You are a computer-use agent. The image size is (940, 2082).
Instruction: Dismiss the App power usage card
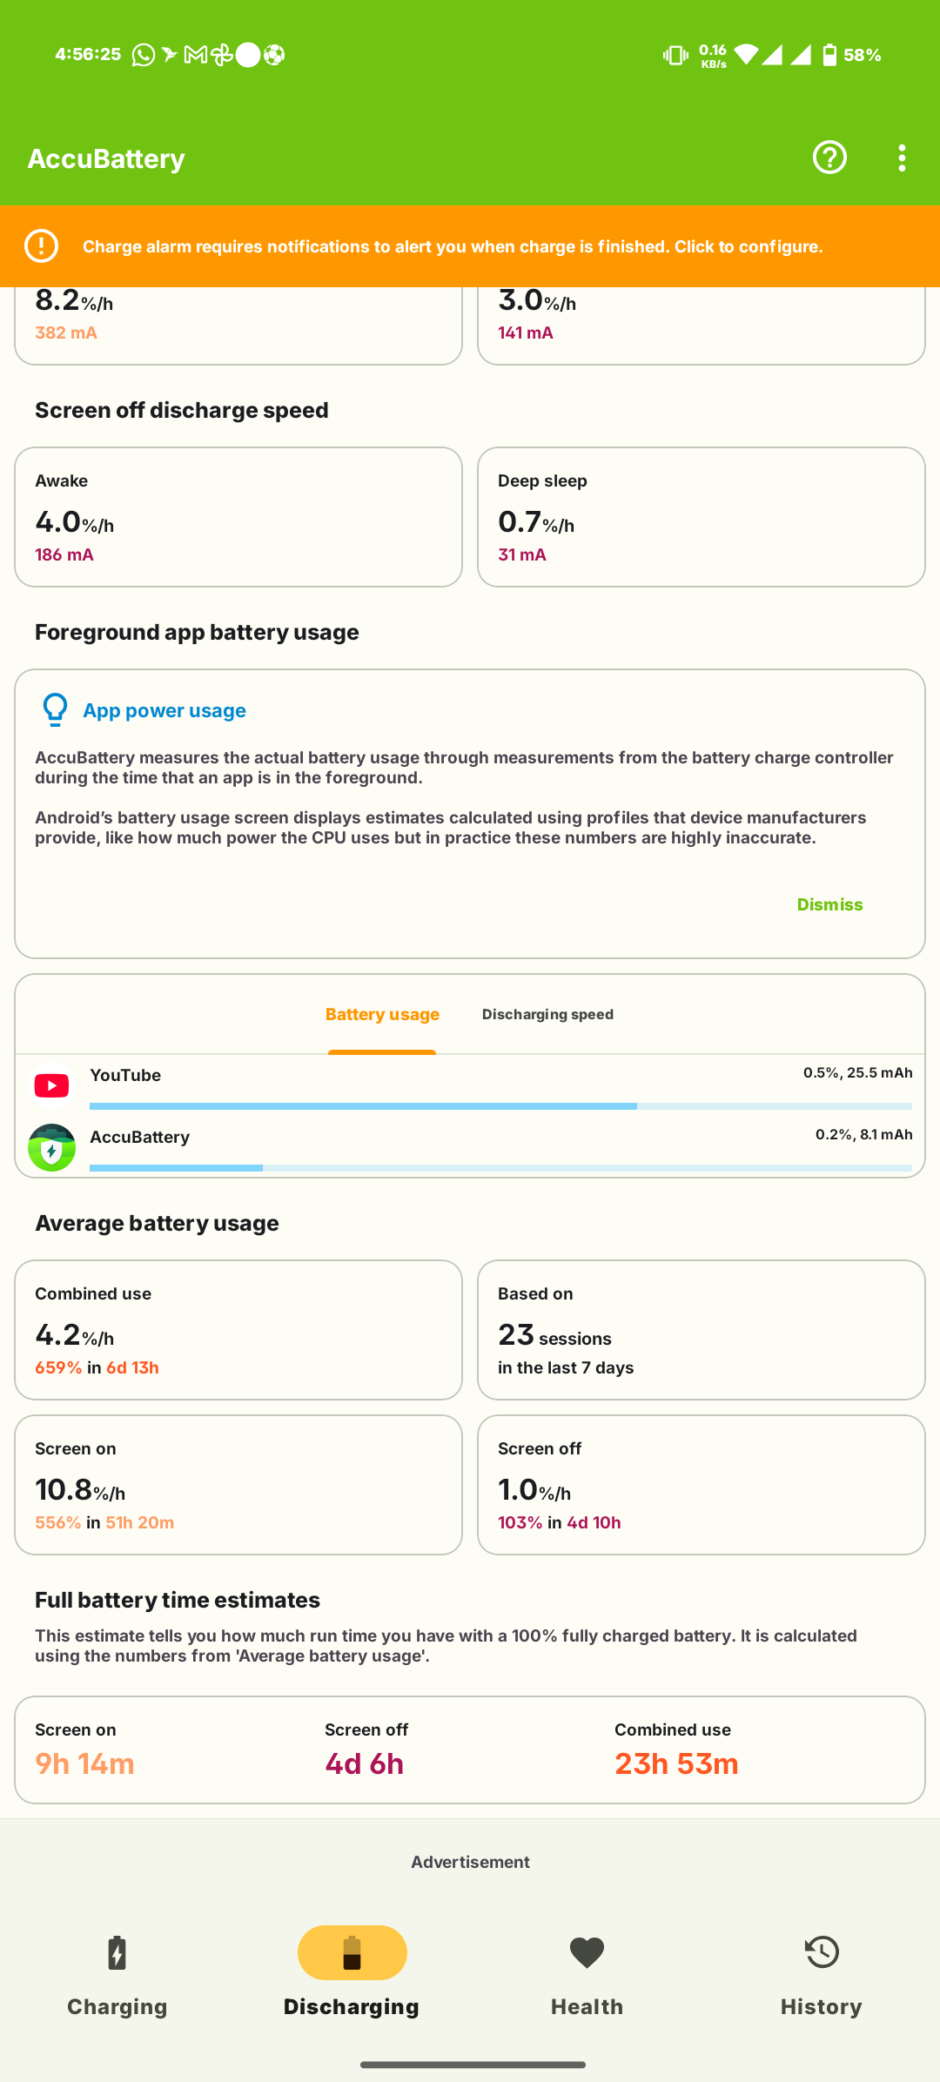(829, 904)
